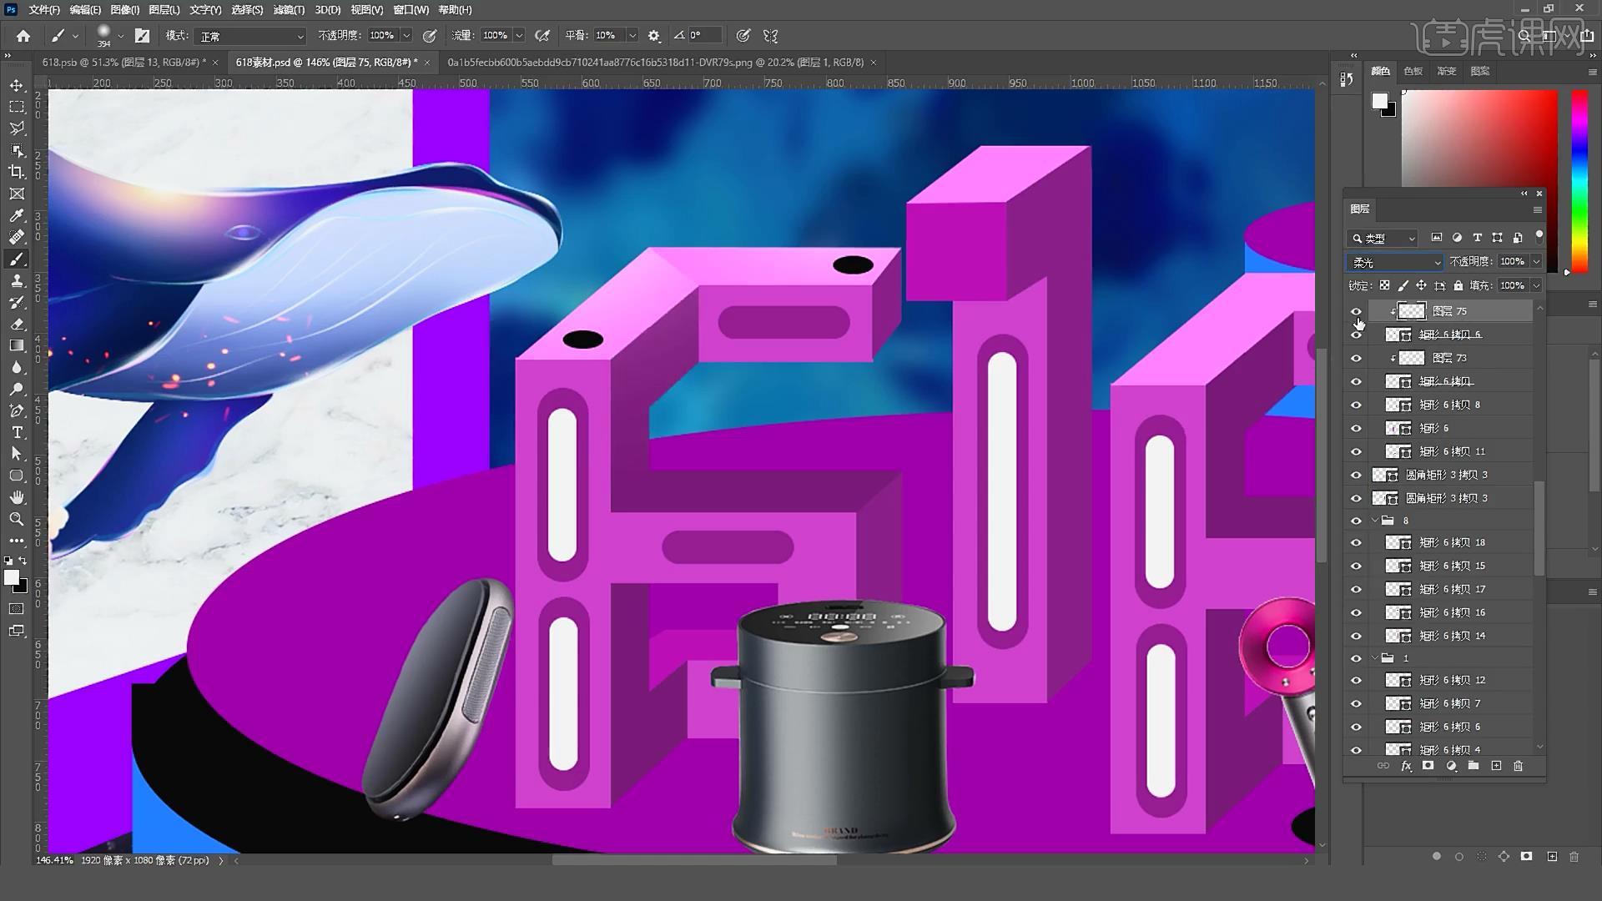Click foreground color swatch in toolbar

point(11,577)
